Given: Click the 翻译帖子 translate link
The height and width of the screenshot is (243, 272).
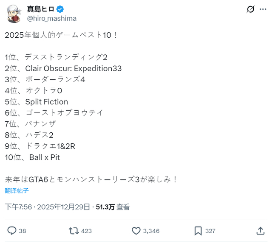Looking at the screenshot, I should pos(17,190).
